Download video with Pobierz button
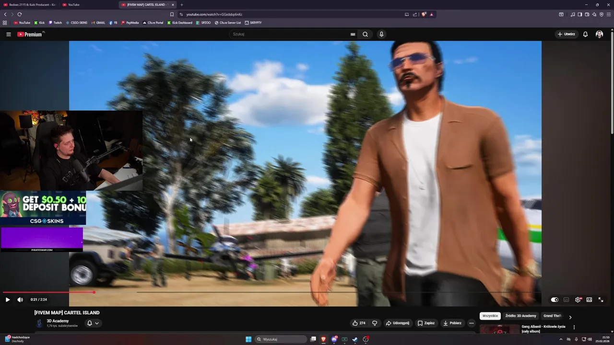The width and height of the screenshot is (614, 345). click(452, 323)
